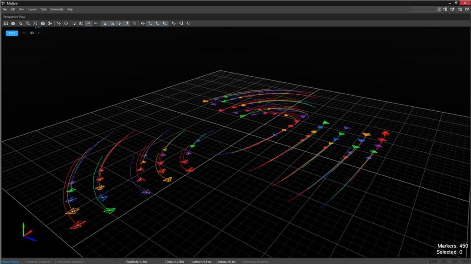This screenshot has height=264, width=471.
Task: Click the icon left of eye
Action: click(x=134, y=23)
